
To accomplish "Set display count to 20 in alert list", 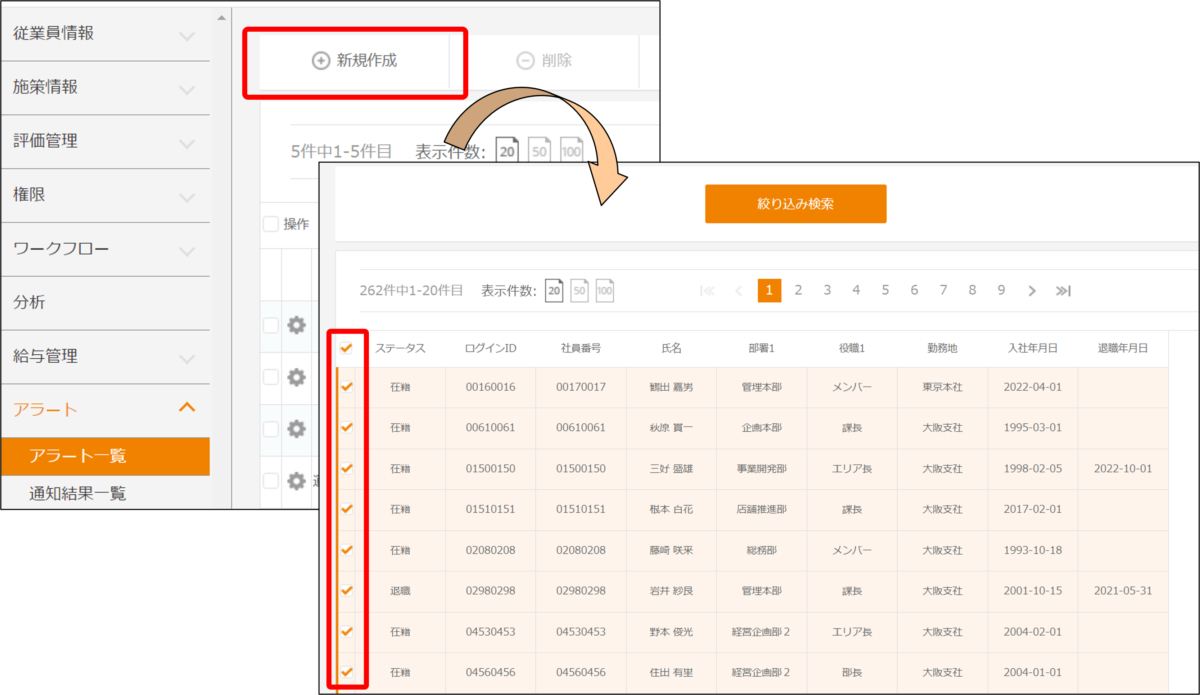I will pos(507,150).
